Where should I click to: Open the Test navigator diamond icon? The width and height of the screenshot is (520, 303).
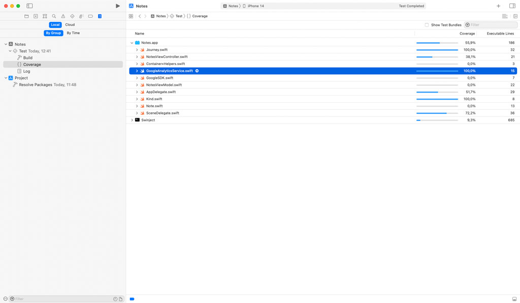click(72, 16)
